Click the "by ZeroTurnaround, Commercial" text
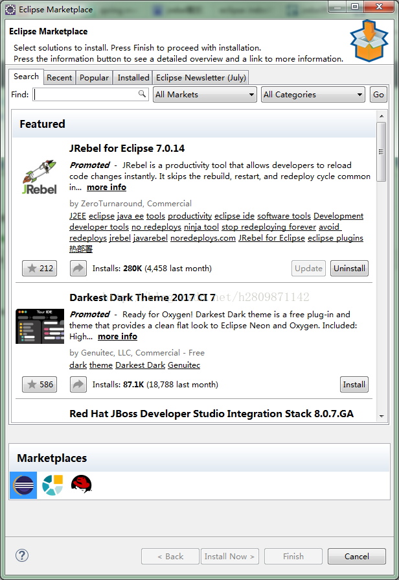Image resolution: width=399 pixels, height=580 pixels. (x=130, y=204)
